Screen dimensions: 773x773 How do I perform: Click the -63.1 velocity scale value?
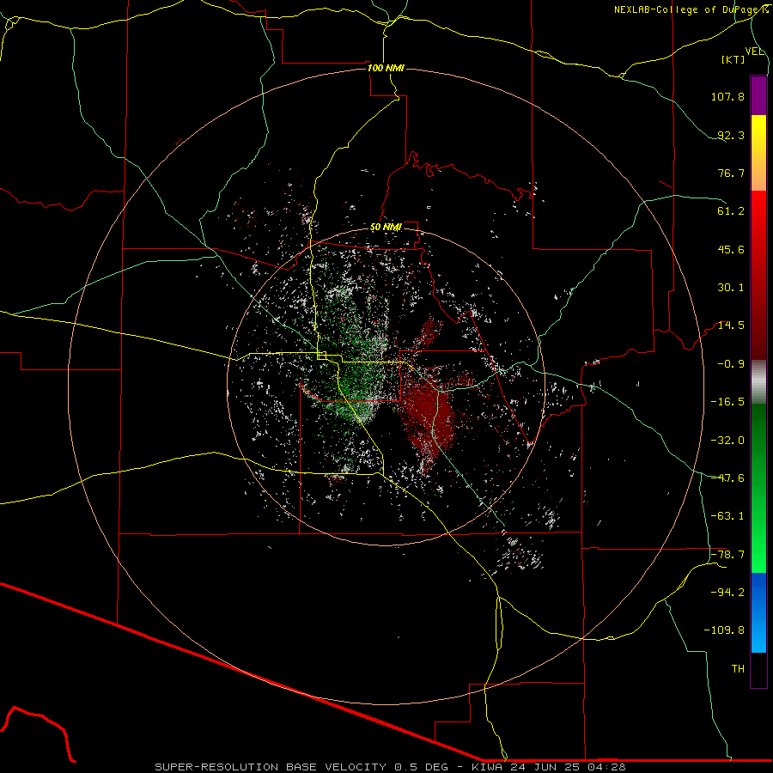pyautogui.click(x=727, y=516)
